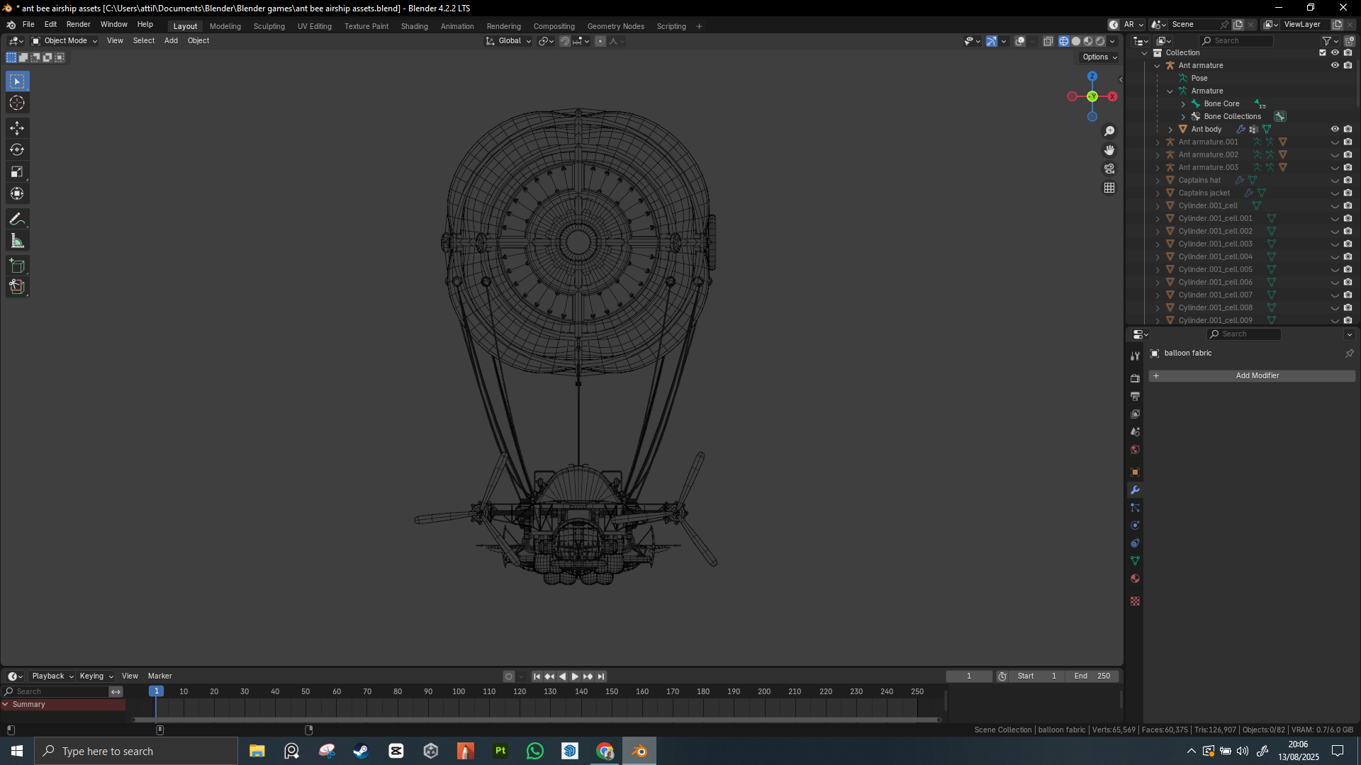Open Global transform orientation dropdown
The width and height of the screenshot is (1361, 765).
click(x=509, y=41)
